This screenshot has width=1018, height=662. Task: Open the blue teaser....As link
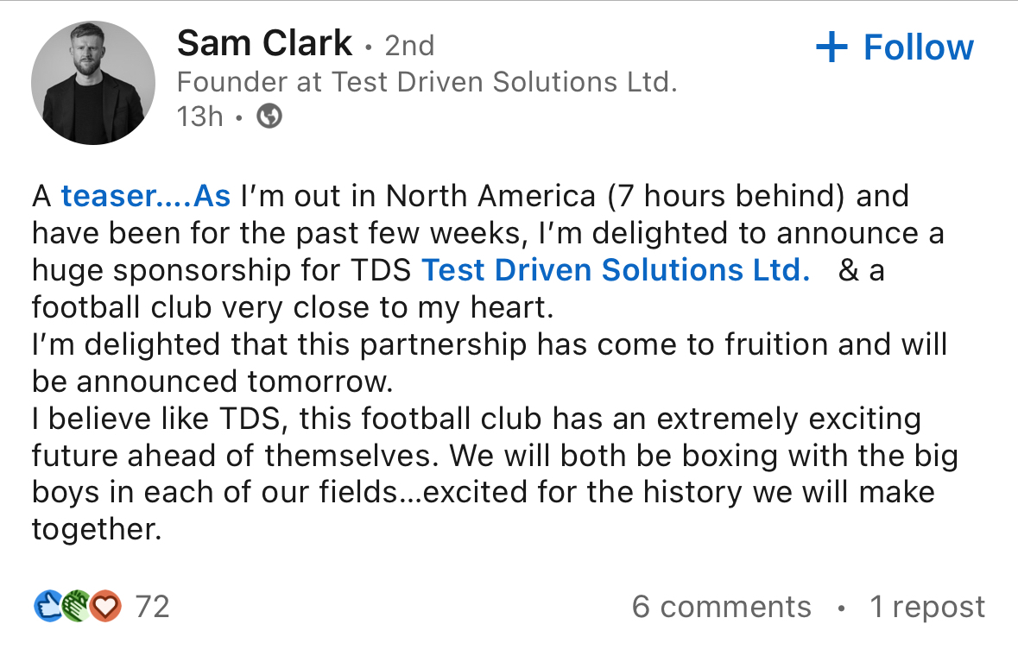point(145,196)
